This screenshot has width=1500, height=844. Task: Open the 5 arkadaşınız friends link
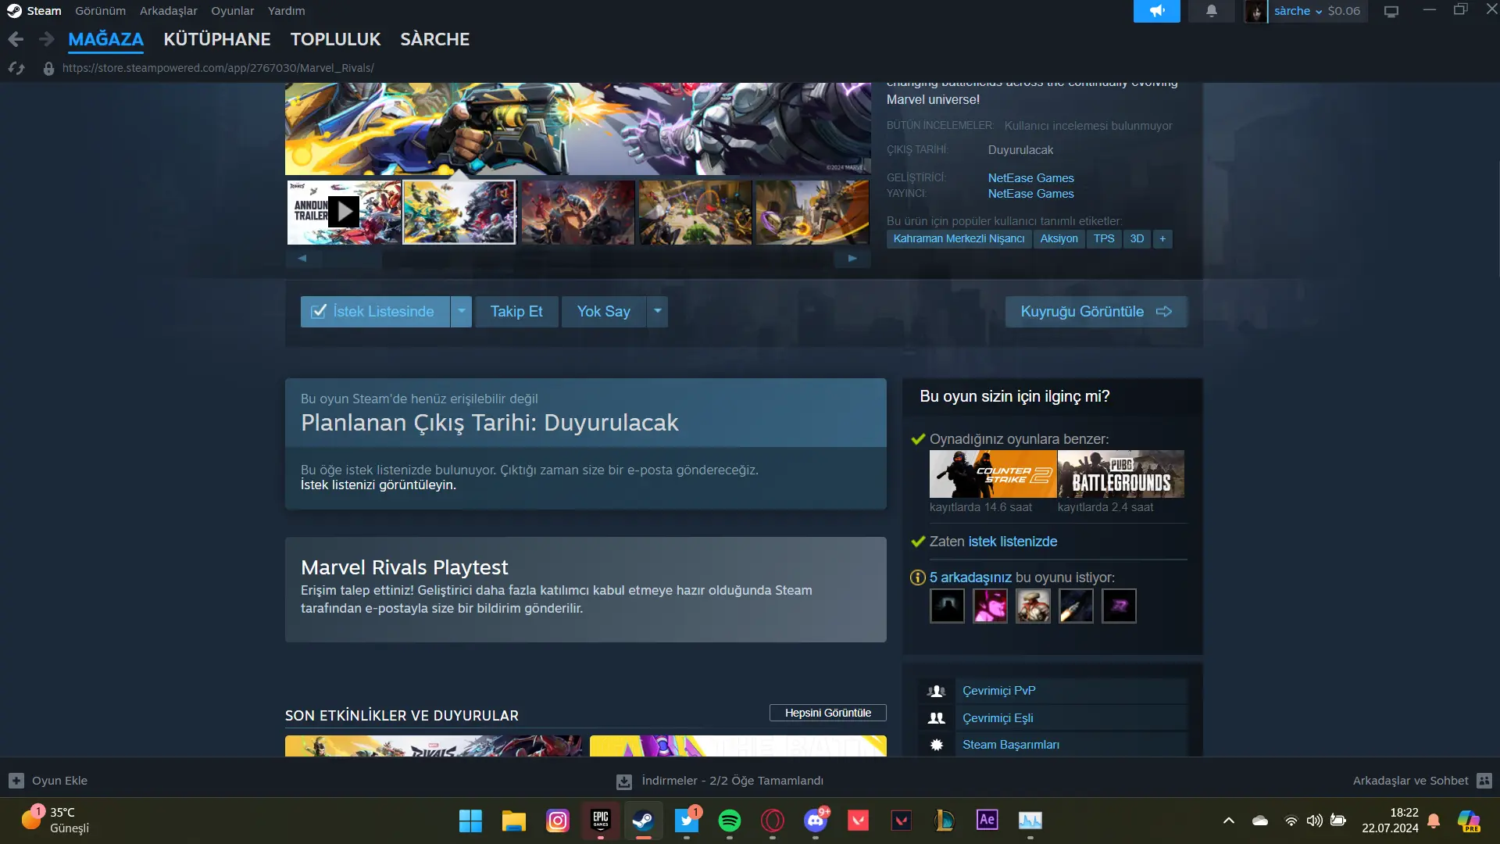pyautogui.click(x=970, y=578)
